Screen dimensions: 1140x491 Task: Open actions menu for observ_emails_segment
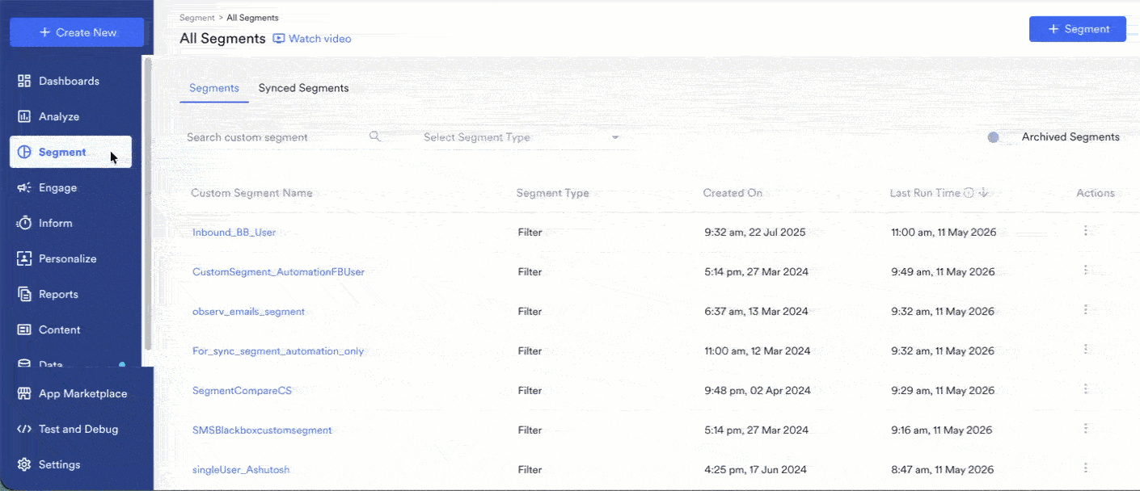(1085, 310)
